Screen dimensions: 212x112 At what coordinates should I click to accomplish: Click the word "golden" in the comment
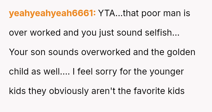(x=181, y=52)
